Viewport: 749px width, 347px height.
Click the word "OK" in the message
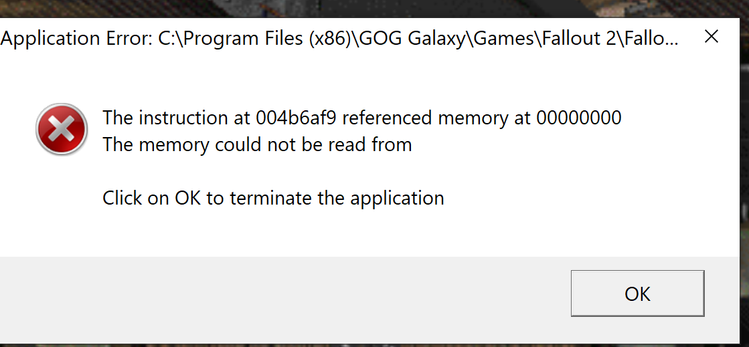[187, 198]
